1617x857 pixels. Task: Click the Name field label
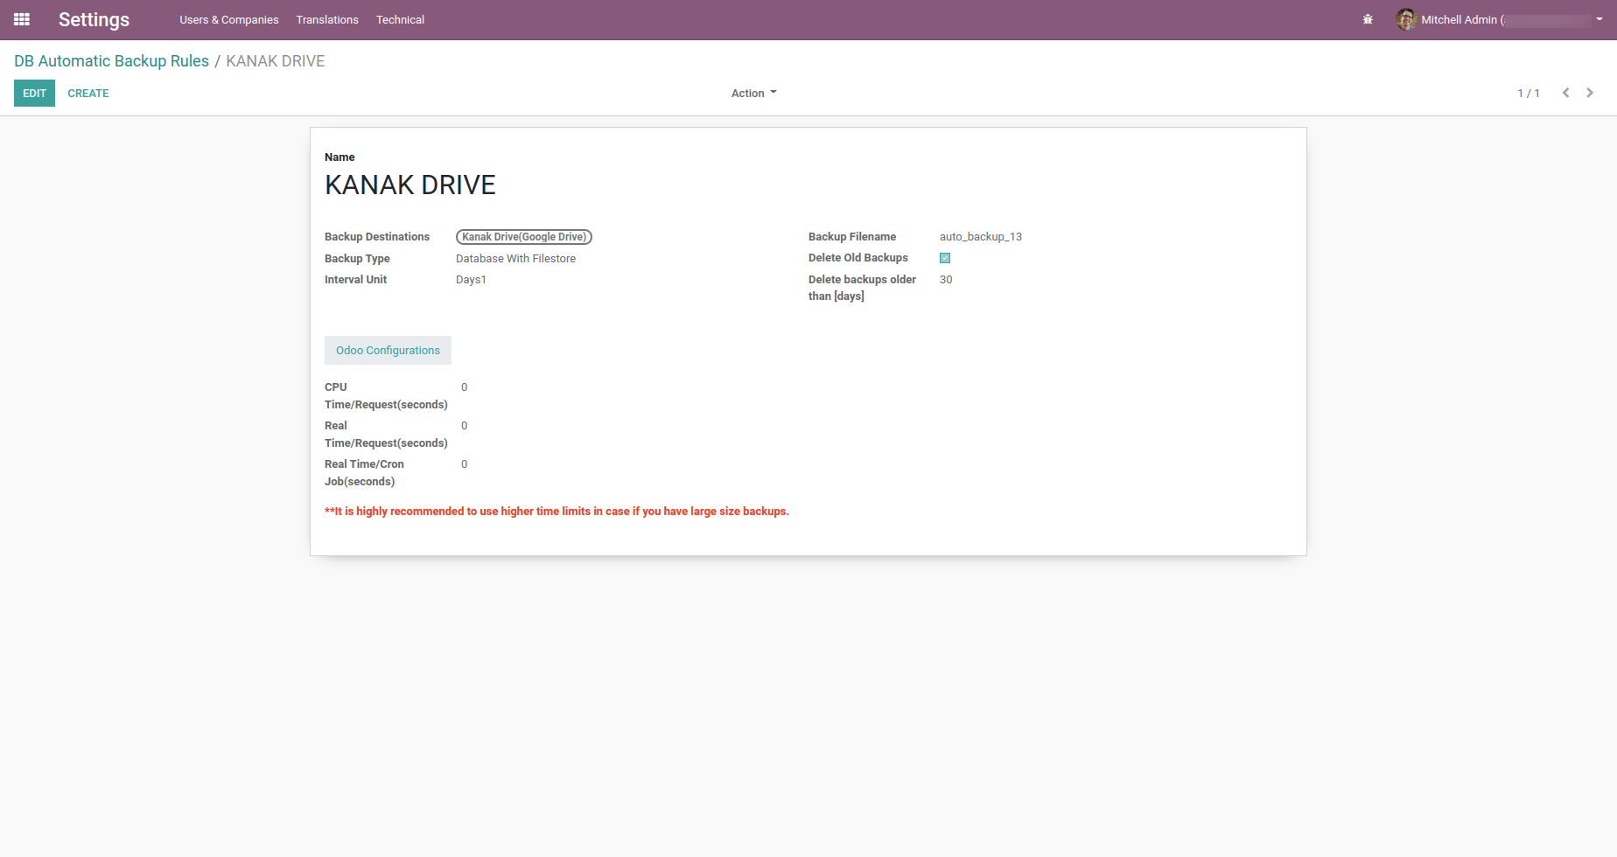339,157
